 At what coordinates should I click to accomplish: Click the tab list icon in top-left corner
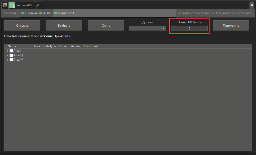tap(4, 5)
